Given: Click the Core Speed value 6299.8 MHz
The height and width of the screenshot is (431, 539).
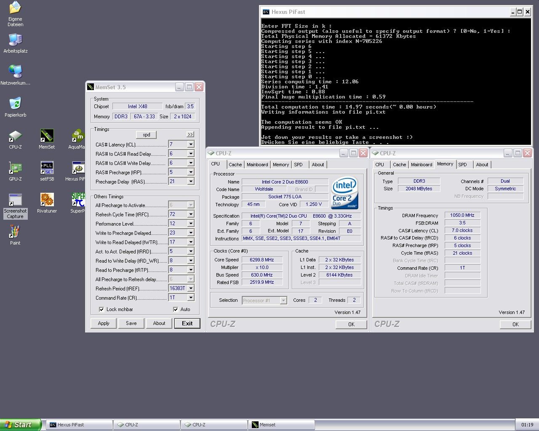Looking at the screenshot, I should (262, 260).
